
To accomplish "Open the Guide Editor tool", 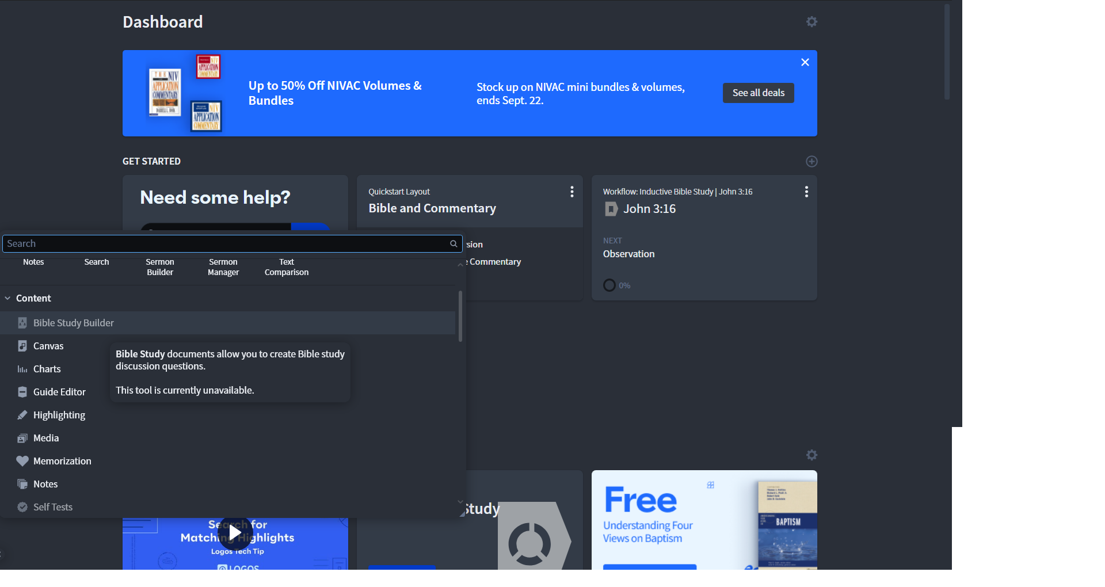I will coord(59,392).
